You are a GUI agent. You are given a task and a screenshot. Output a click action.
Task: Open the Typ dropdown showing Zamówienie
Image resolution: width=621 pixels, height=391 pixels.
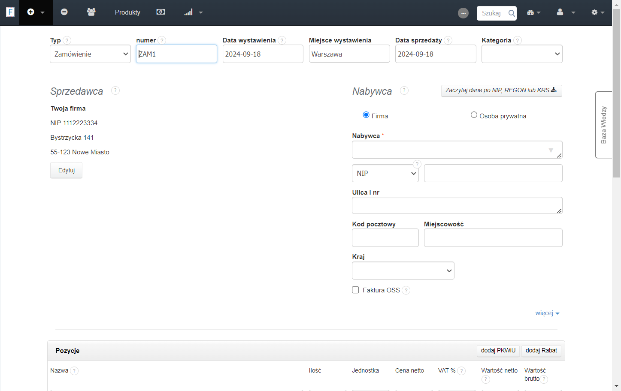pos(90,54)
